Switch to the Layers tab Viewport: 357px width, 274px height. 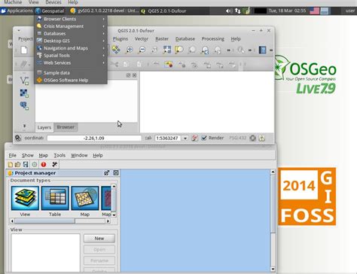[x=44, y=127]
